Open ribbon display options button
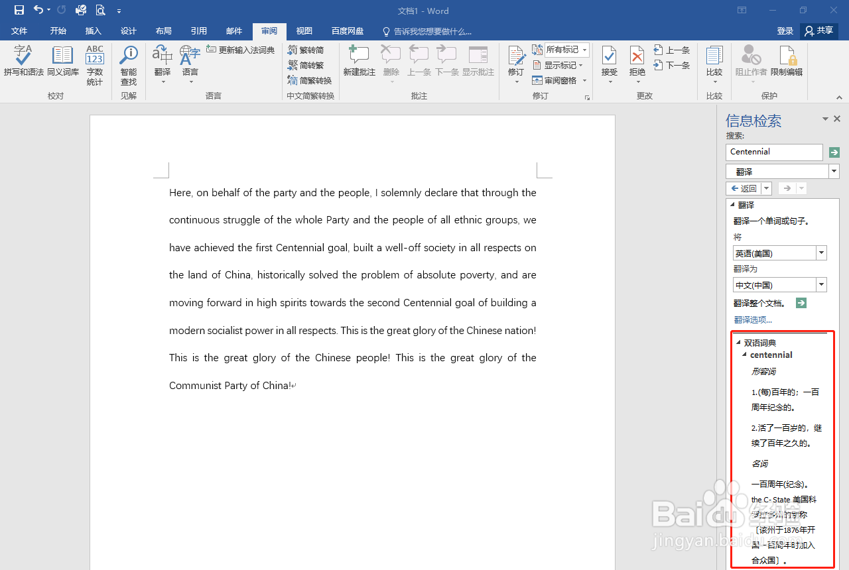This screenshot has width=849, height=570. point(742,10)
